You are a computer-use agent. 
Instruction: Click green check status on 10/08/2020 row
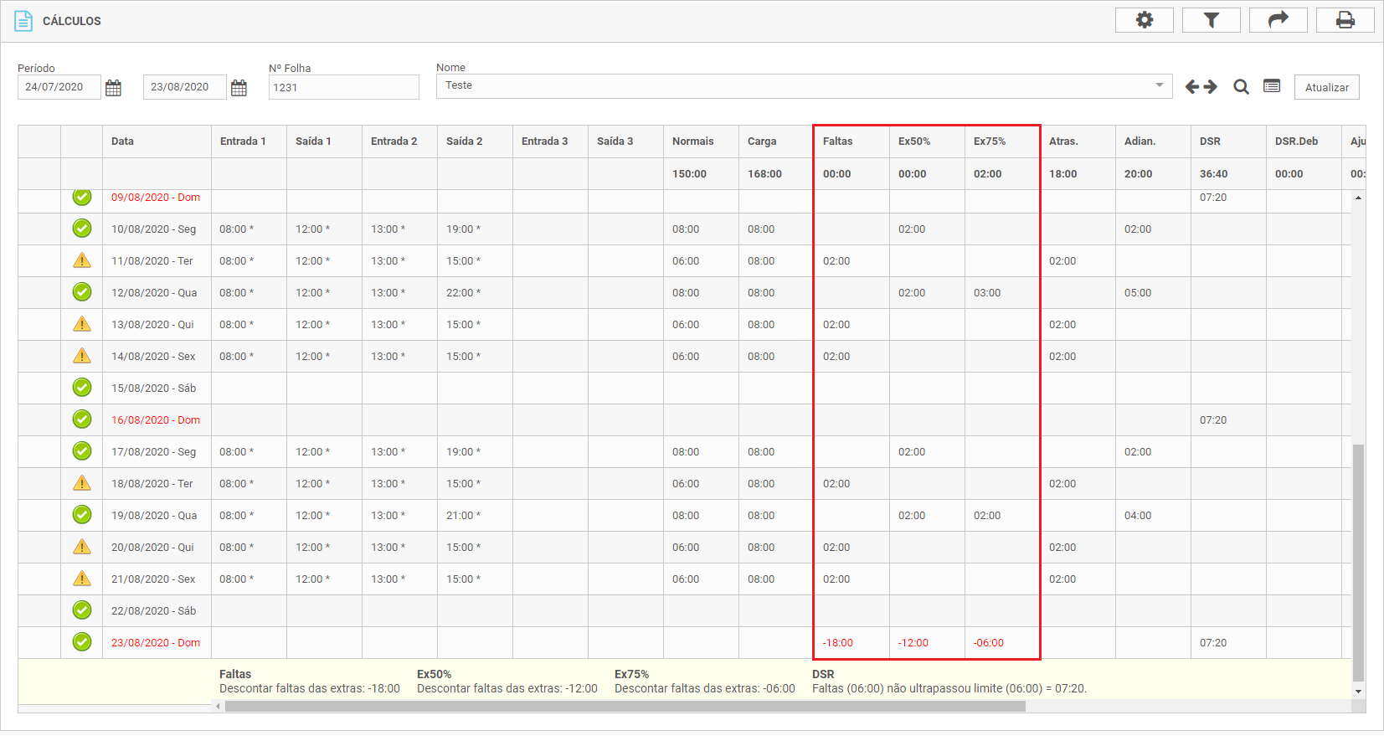[82, 229]
